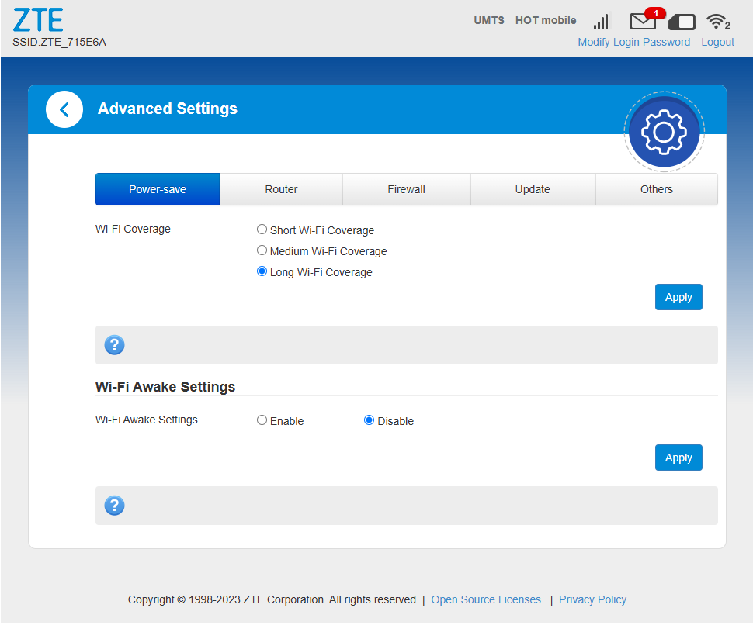This screenshot has height=625, width=753.
Task: Log out of the router
Action: coord(717,42)
